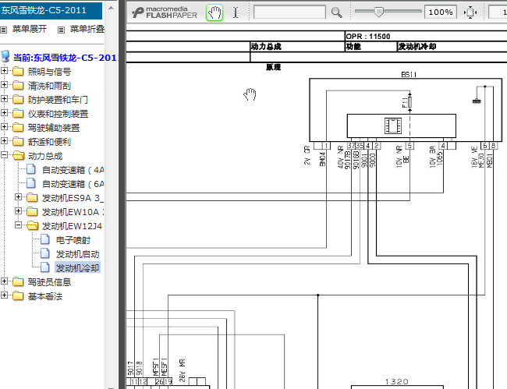Click the sidebar scrollbar up arrow
507x389 pixels.
111,8
